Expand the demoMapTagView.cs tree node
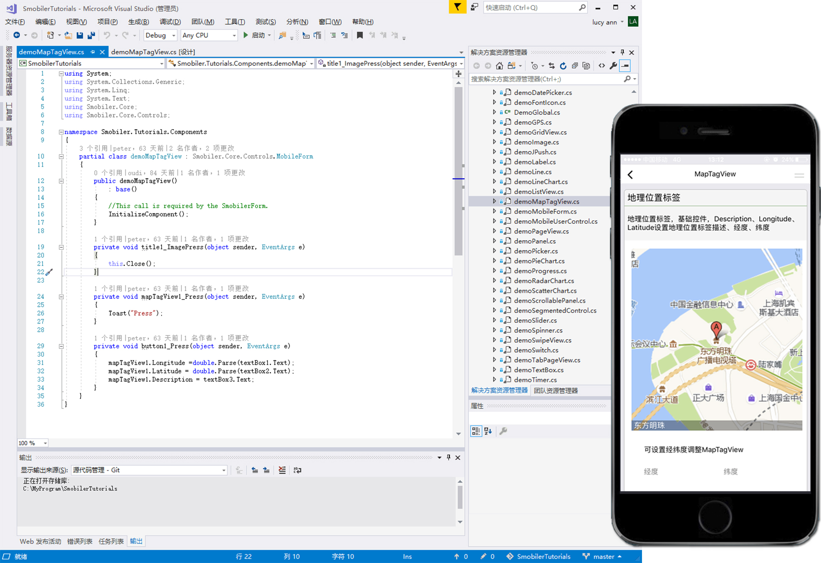This screenshot has height=563, width=821. 494,201
